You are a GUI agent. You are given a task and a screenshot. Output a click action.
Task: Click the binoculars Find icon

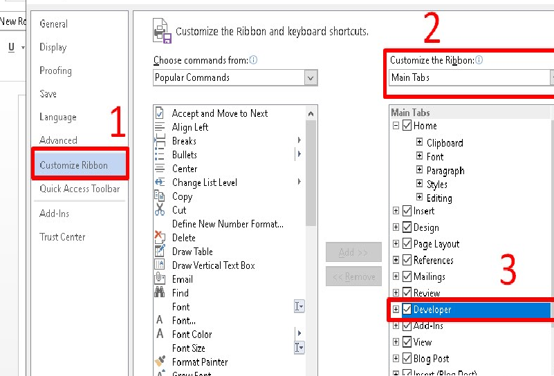160,292
